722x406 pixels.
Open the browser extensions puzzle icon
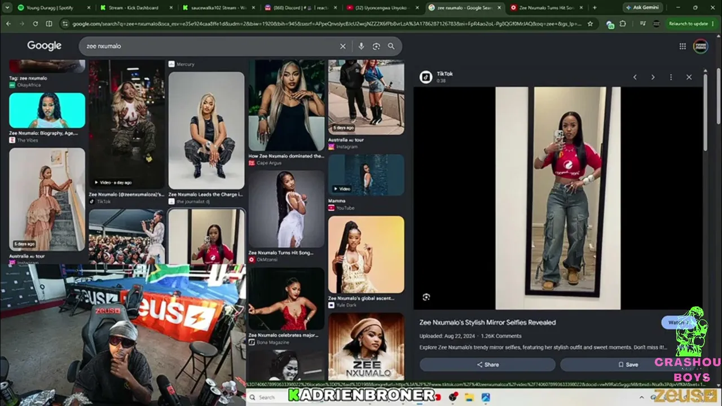click(623, 24)
